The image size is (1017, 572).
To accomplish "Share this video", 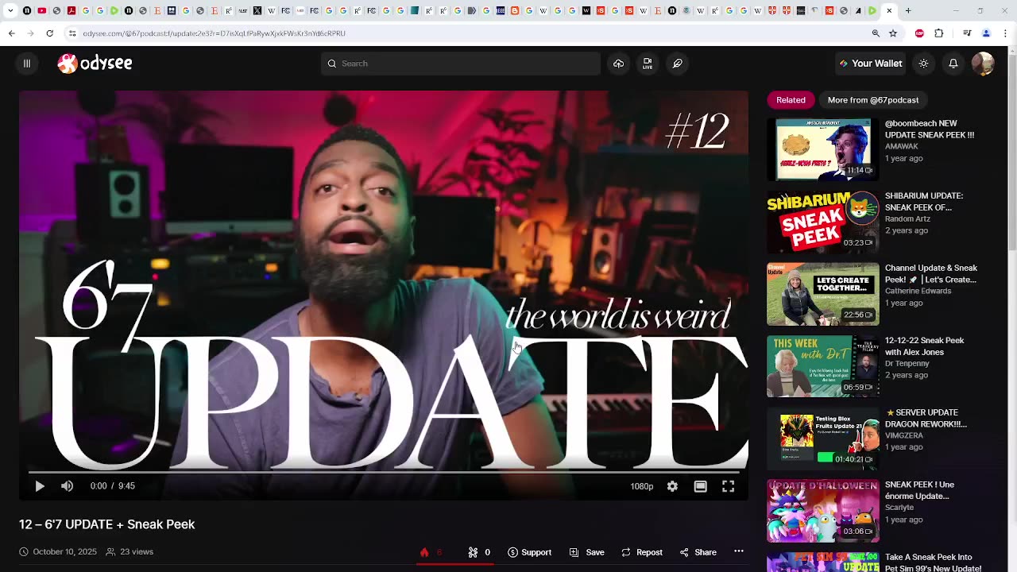I will pyautogui.click(x=698, y=552).
